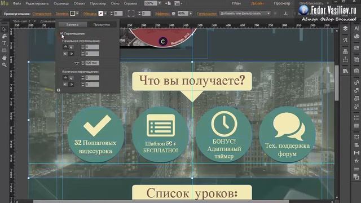Toggle the Перемещение checkbox

61,34
